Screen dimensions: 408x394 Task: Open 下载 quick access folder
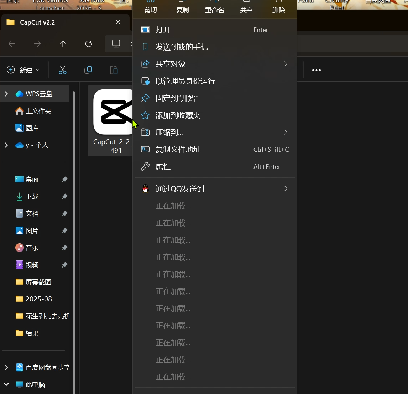coord(27,196)
